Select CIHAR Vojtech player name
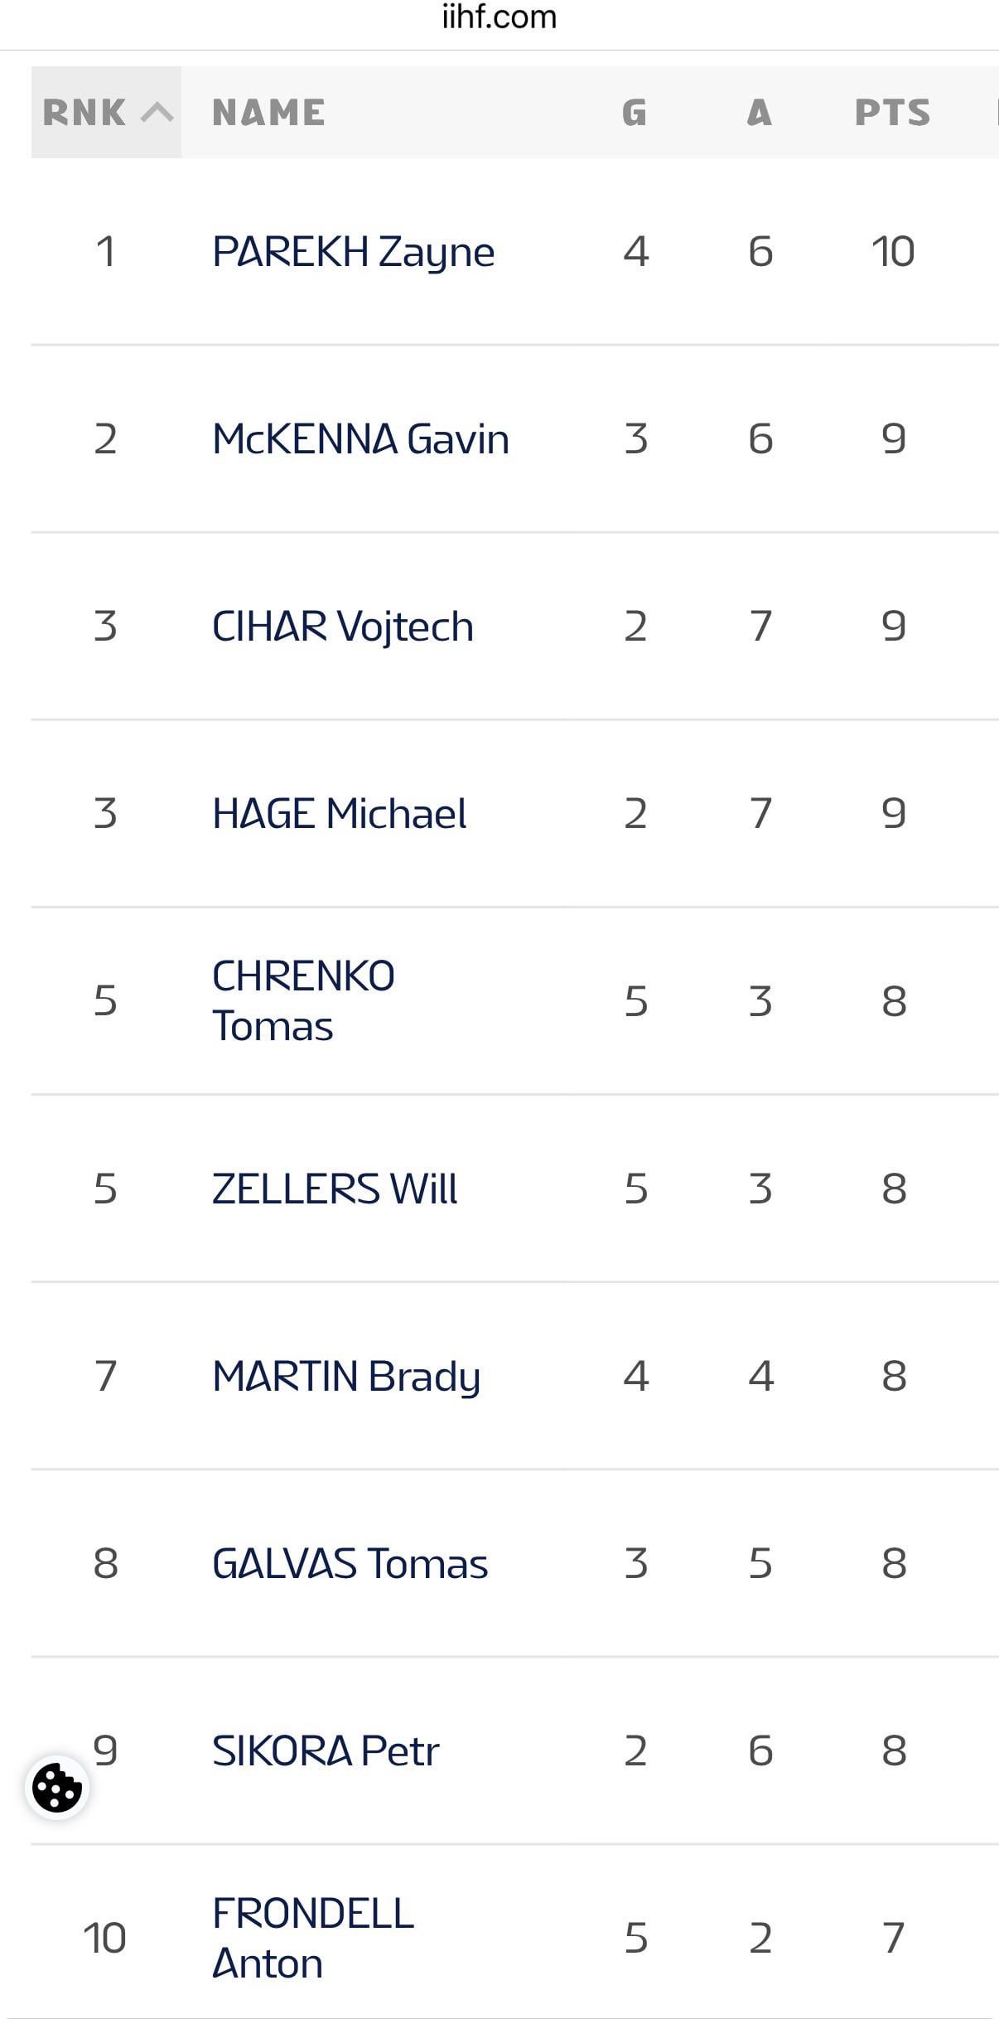The height and width of the screenshot is (2019, 999). (343, 626)
